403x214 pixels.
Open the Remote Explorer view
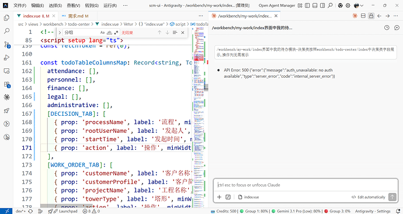(6, 71)
